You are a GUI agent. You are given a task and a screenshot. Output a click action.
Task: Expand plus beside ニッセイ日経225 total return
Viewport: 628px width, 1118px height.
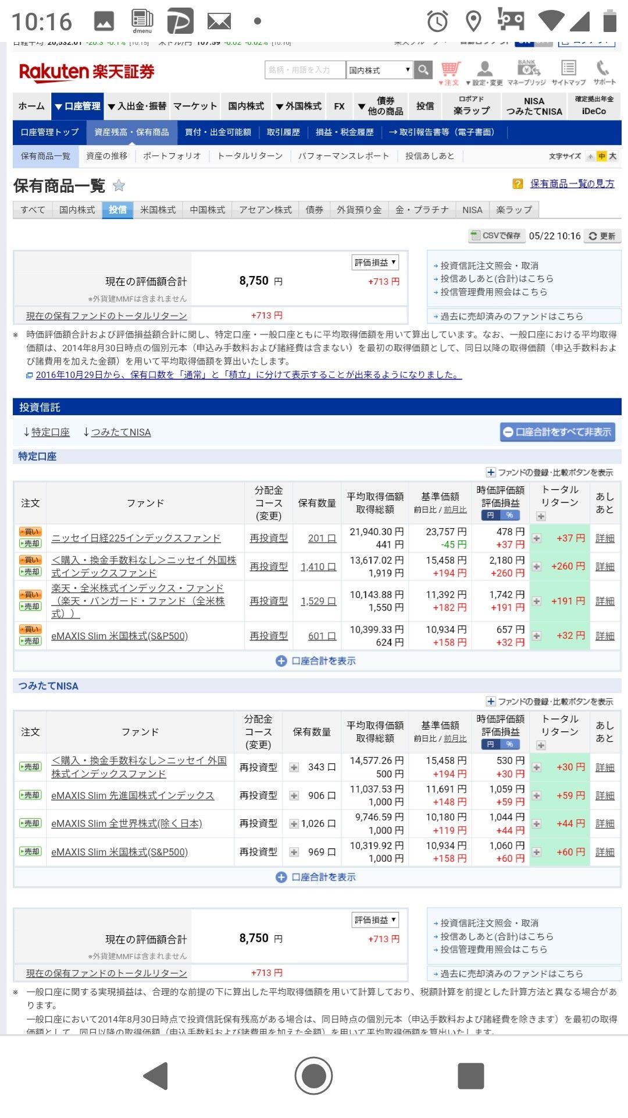[537, 539]
